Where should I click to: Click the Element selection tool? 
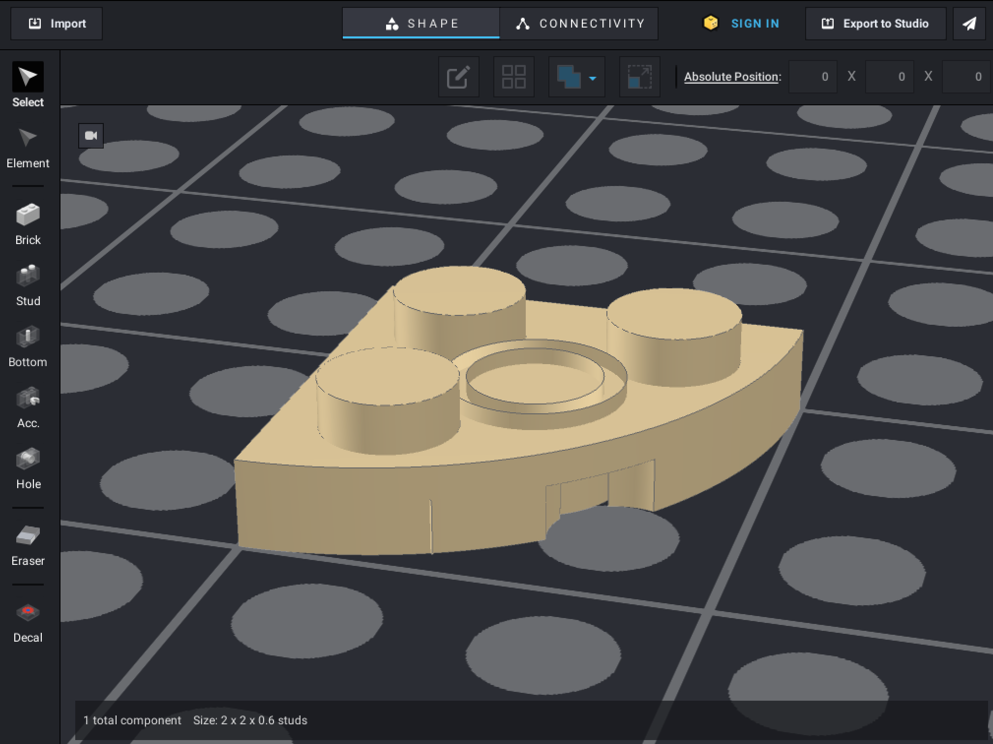coord(28,147)
